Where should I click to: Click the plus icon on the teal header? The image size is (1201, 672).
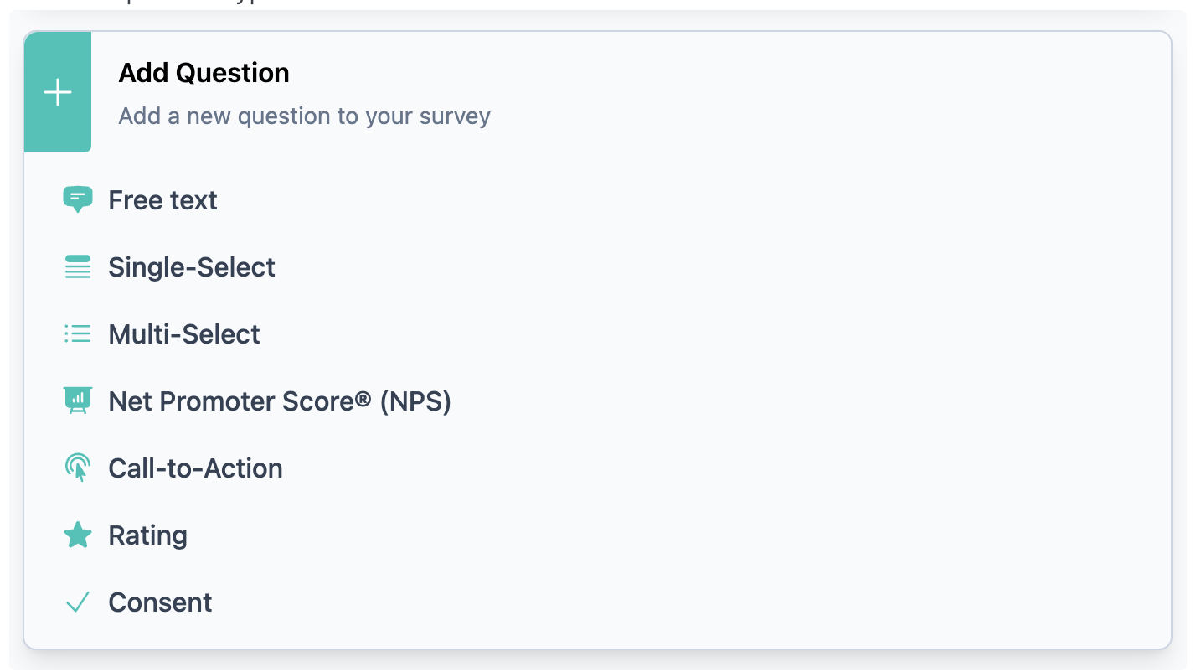57,91
